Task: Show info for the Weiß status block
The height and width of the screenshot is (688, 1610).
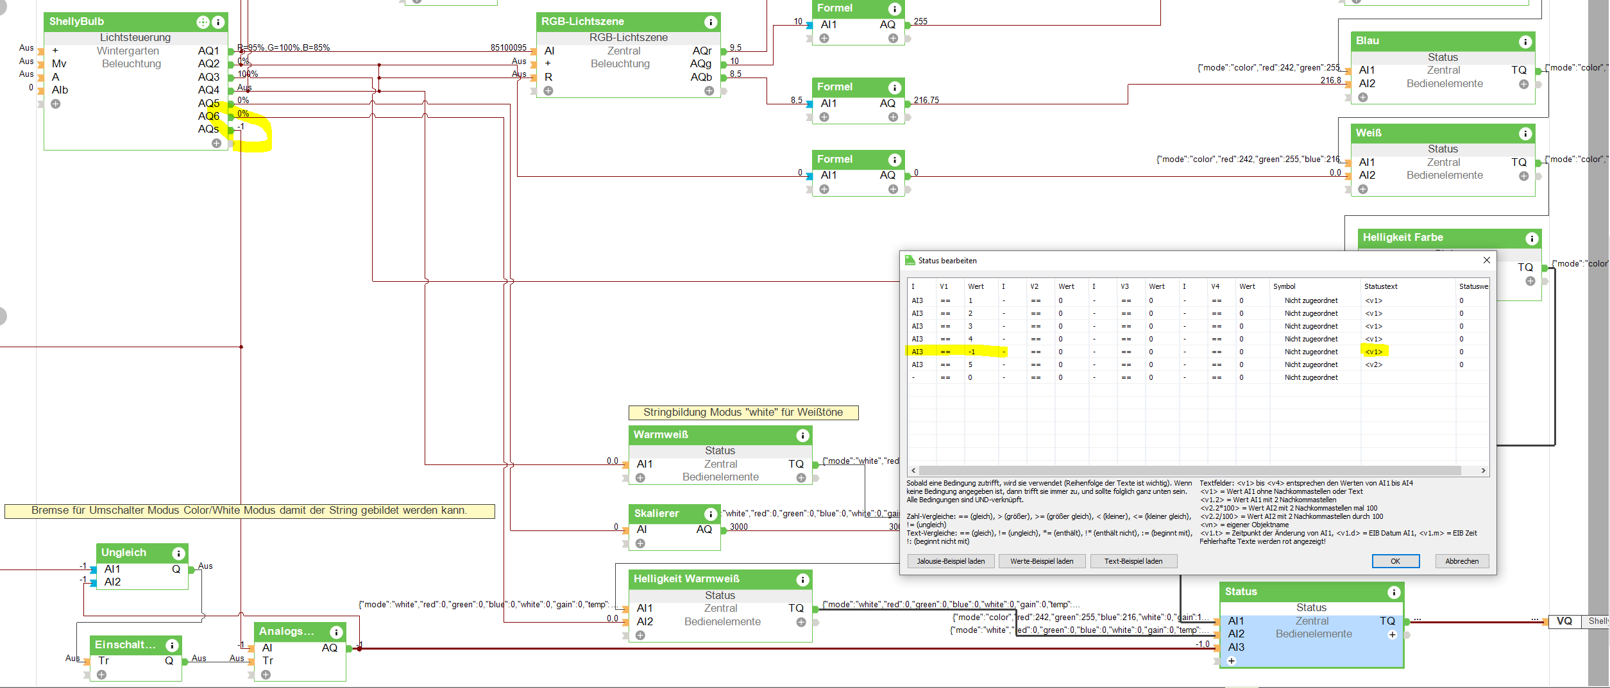Action: pos(1525,134)
